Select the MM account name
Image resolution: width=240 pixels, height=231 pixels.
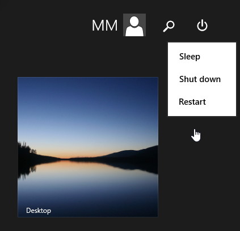pos(104,25)
